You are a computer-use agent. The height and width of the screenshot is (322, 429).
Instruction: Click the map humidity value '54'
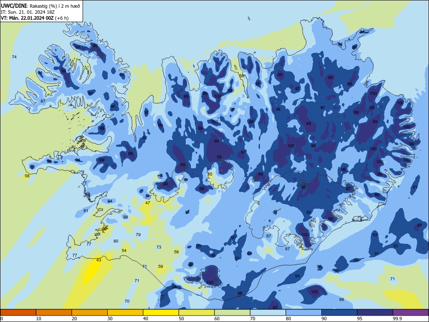pos(124,251)
